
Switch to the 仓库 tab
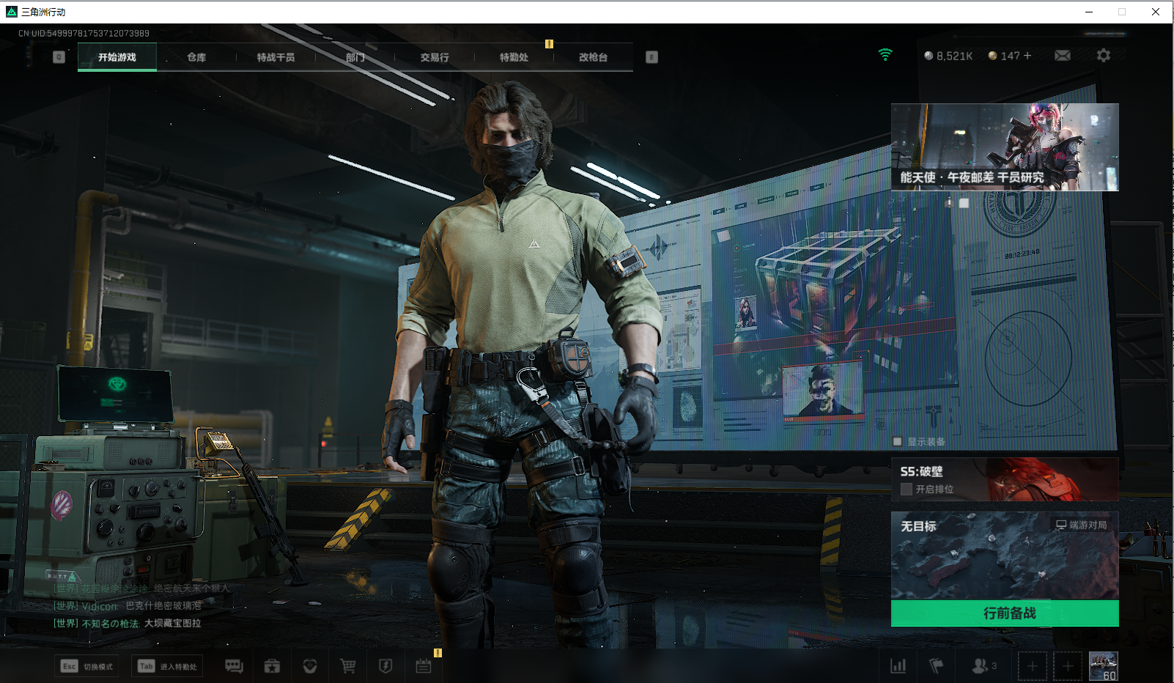coord(196,57)
